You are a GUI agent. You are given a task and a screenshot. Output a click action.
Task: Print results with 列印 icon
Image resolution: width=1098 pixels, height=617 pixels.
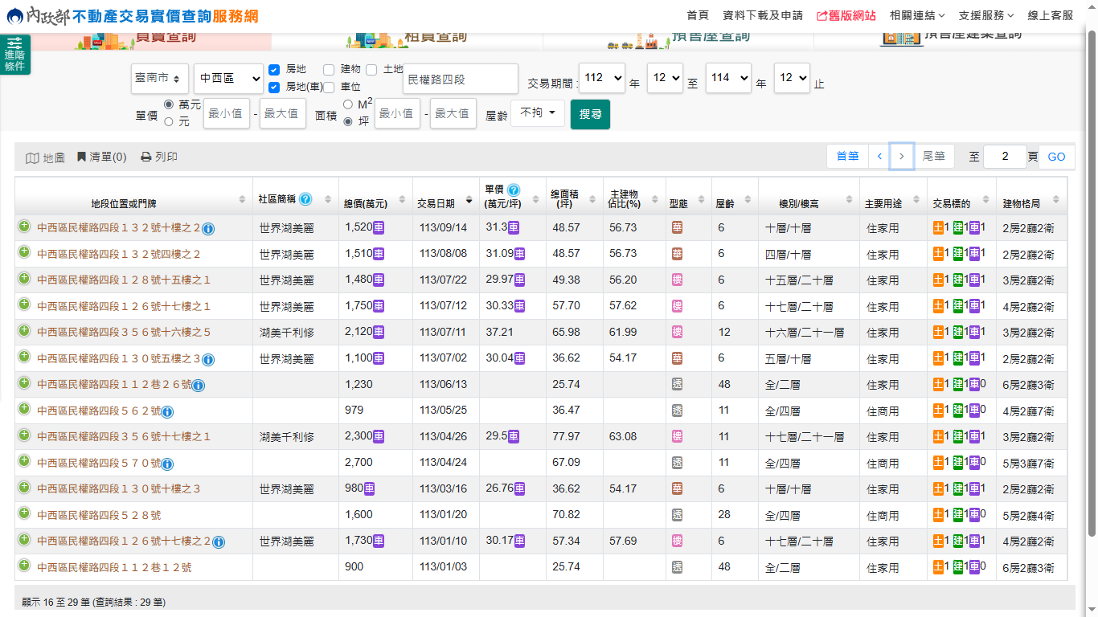point(159,157)
